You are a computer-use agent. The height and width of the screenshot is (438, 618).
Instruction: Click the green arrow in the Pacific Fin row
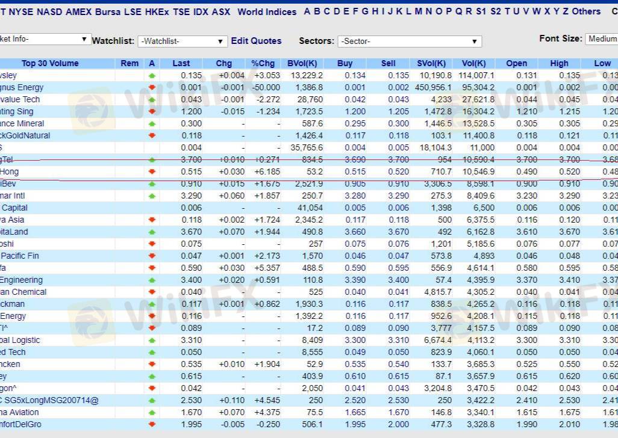(152, 256)
